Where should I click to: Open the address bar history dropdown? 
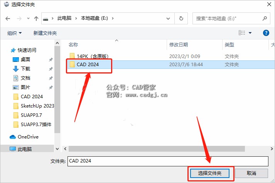click(168, 19)
